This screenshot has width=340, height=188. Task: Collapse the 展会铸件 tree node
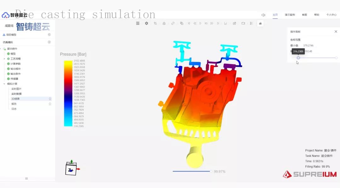click(1, 49)
